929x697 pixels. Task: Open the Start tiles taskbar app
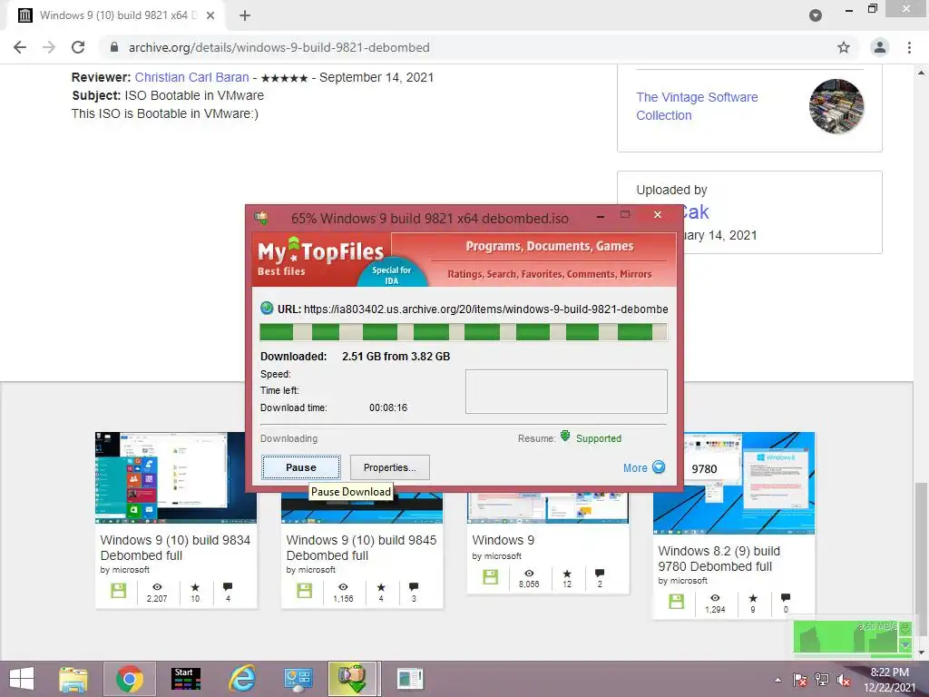pos(186,679)
